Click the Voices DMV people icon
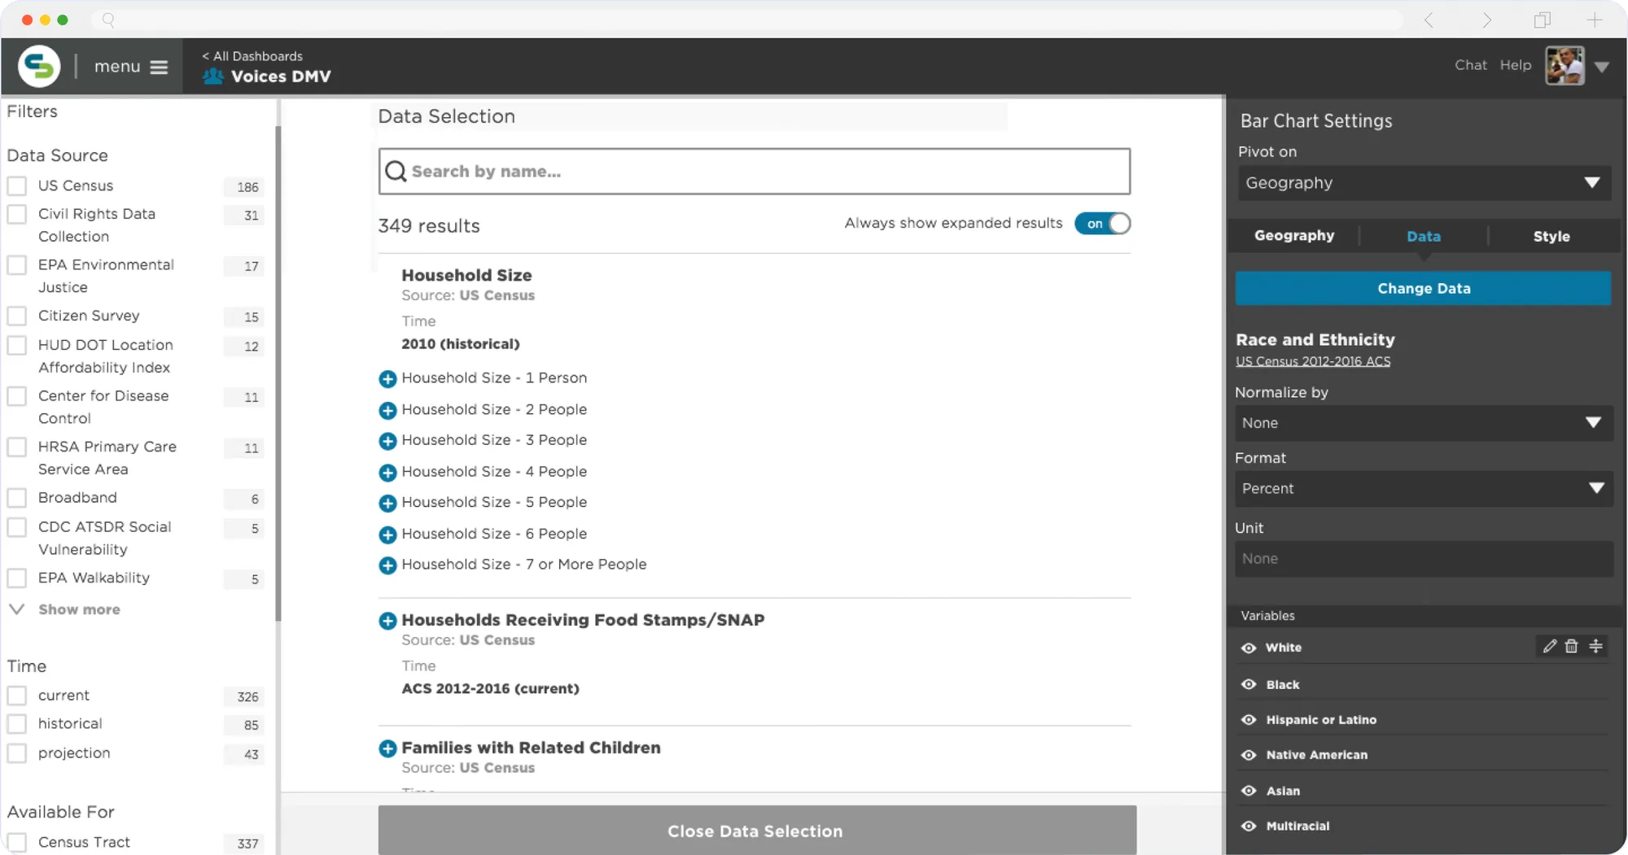Image resolution: width=1628 pixels, height=855 pixels. click(213, 76)
